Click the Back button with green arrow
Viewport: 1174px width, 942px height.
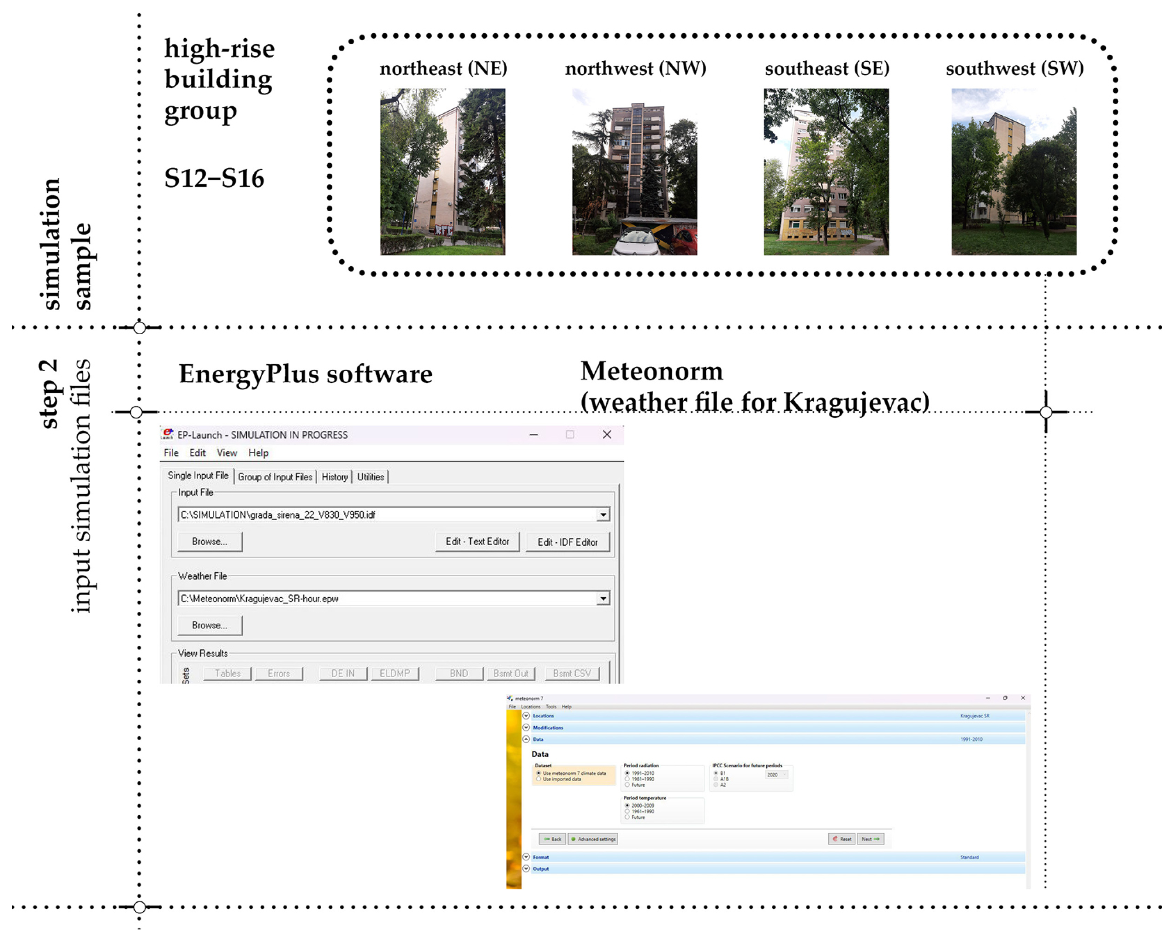[x=552, y=839]
